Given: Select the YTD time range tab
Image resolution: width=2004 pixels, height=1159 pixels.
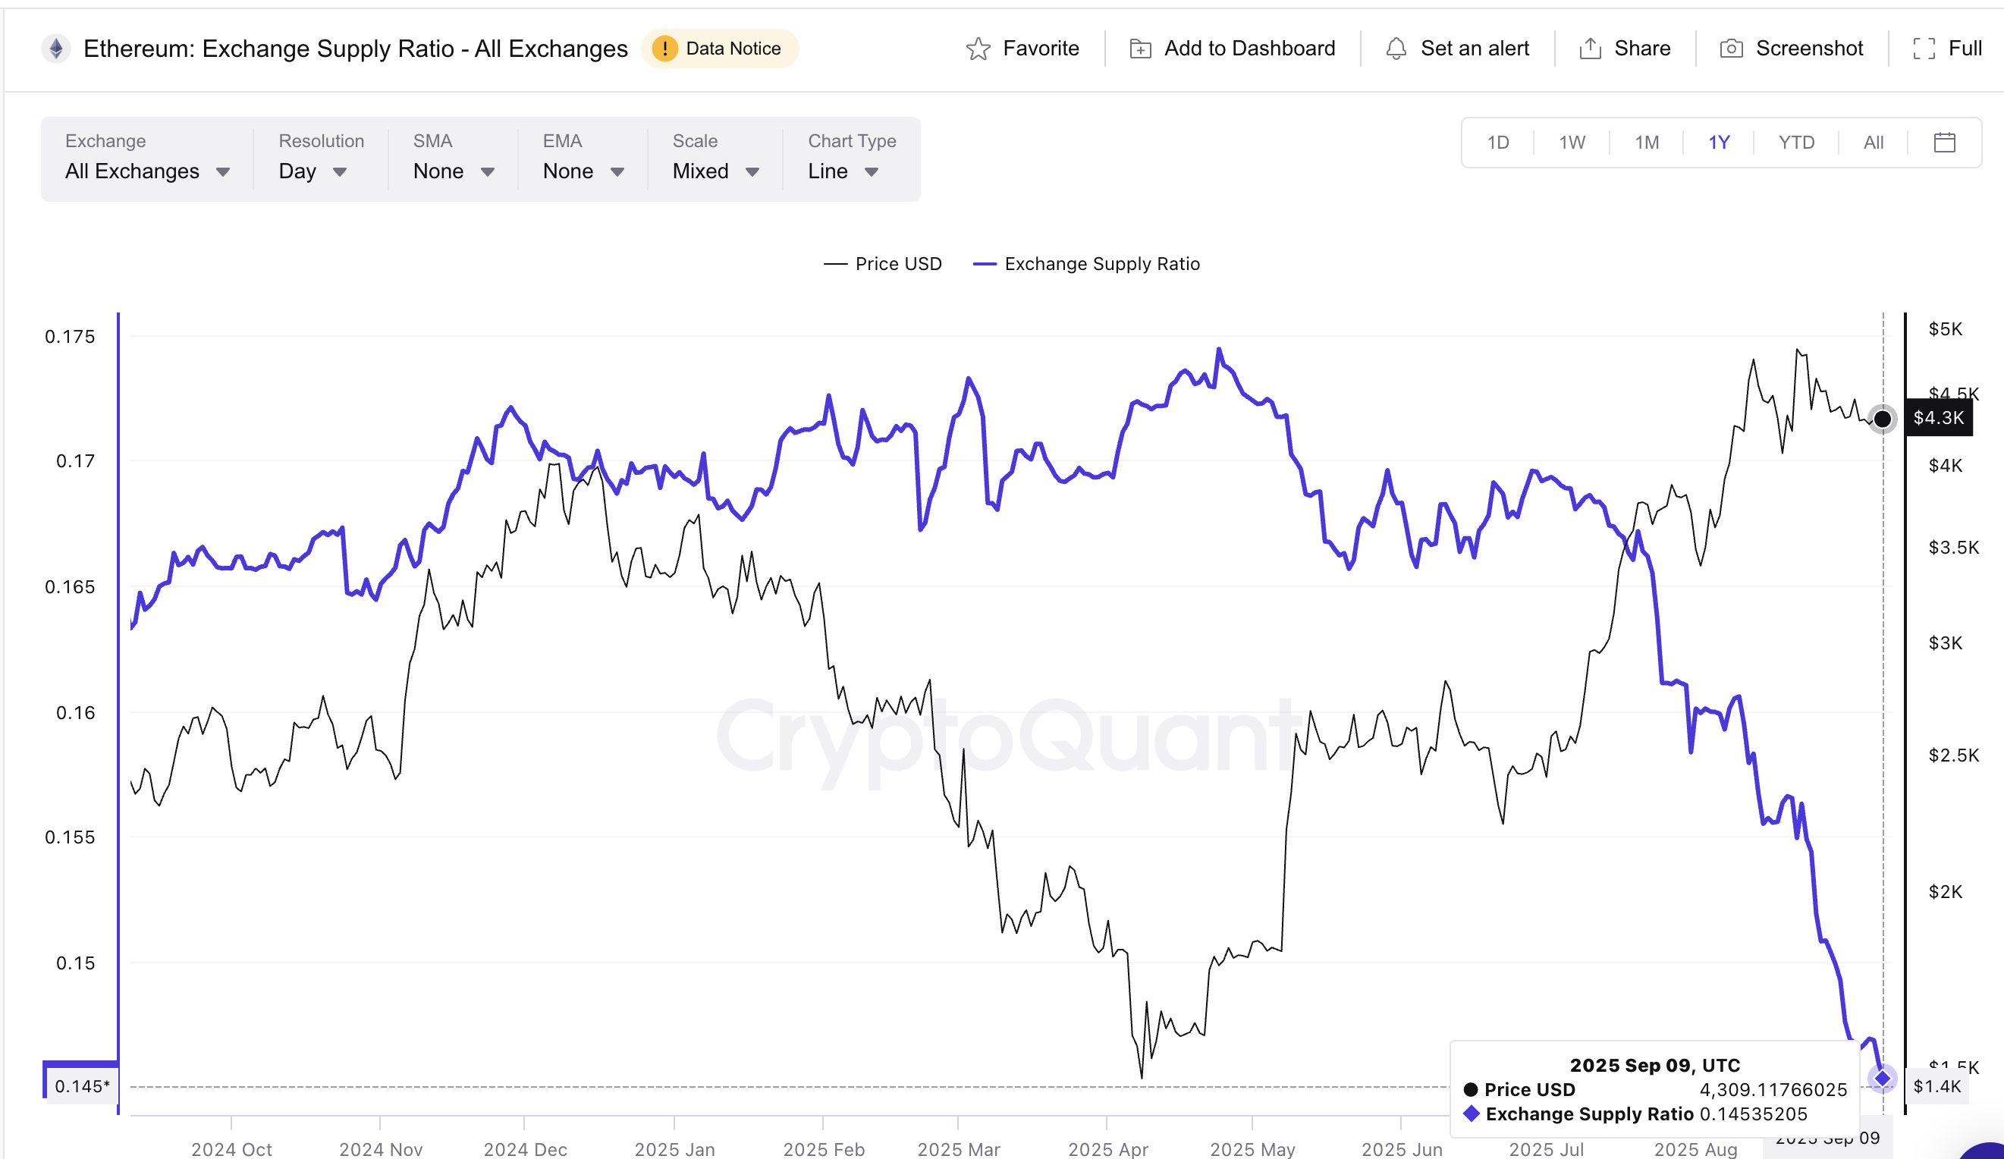Looking at the screenshot, I should 1795,142.
